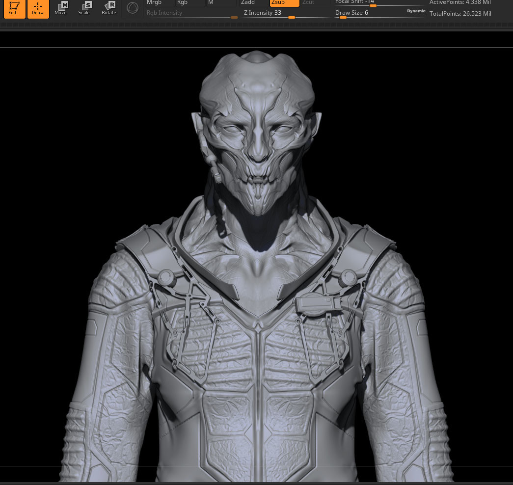The width and height of the screenshot is (513, 485).
Task: Click the Focal Shift slider handle
Action: [373, 6]
